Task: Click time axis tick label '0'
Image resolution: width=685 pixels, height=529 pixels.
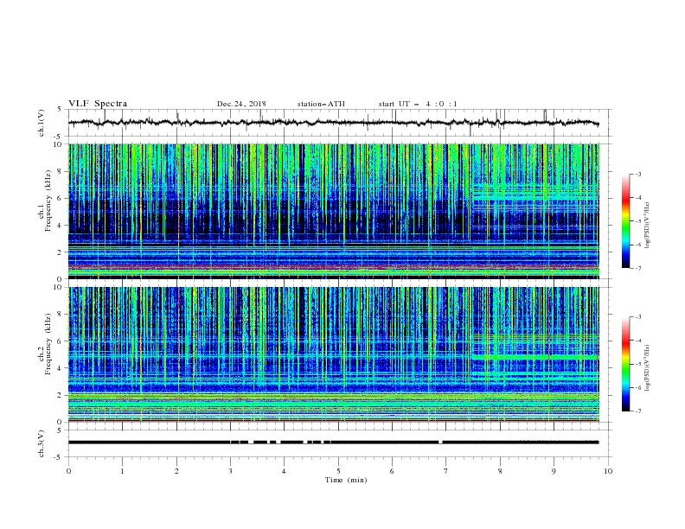Action: click(68, 471)
